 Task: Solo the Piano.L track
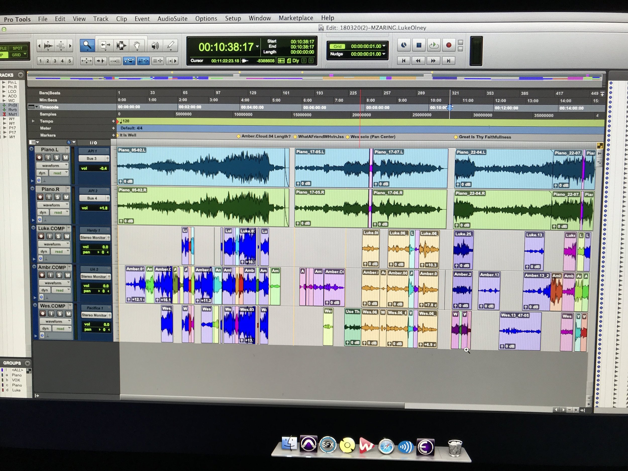57,158
